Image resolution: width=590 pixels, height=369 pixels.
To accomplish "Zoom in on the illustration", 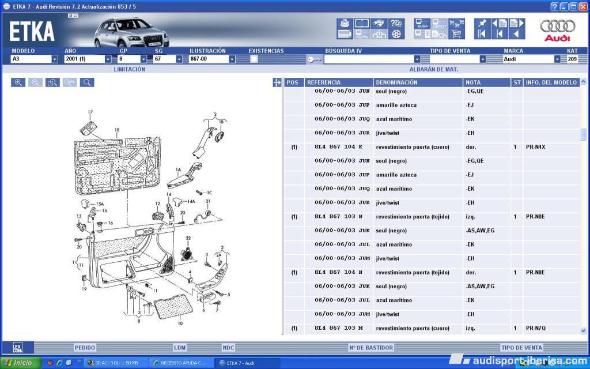I will (18, 82).
